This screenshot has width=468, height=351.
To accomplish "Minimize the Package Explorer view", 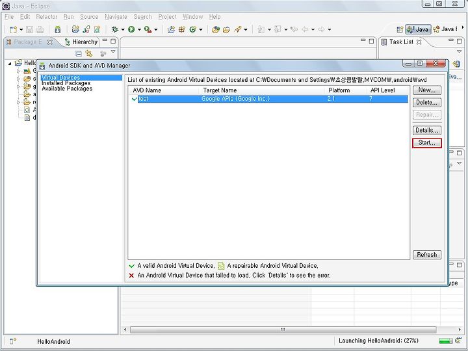I will [x=105, y=40].
